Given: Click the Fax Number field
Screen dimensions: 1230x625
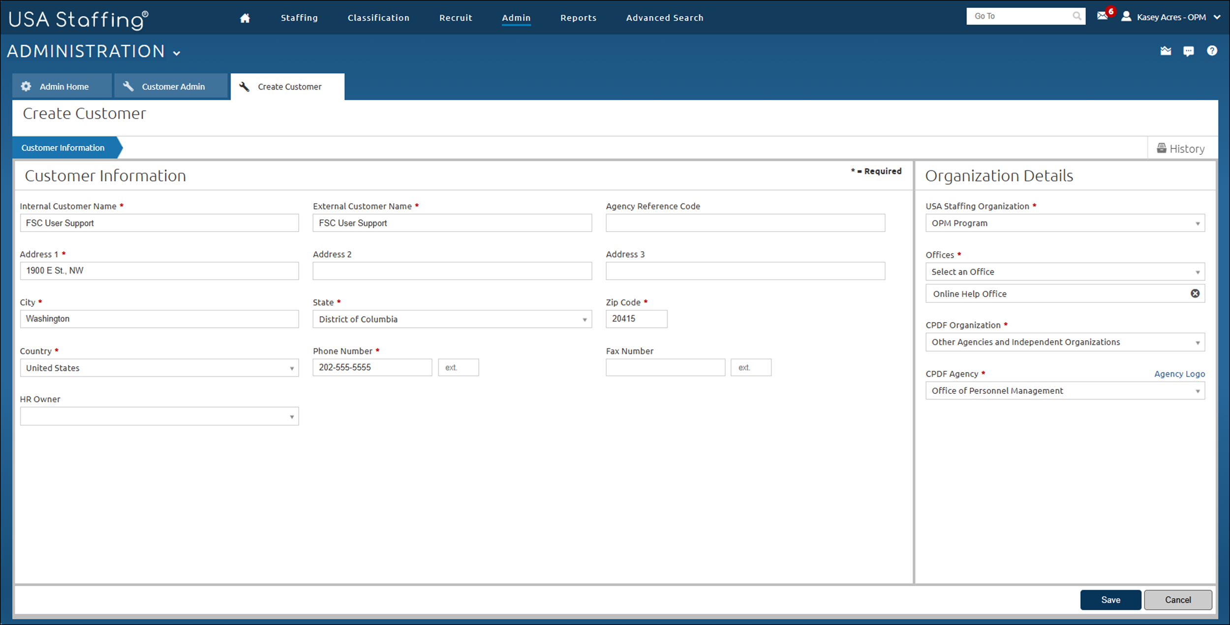Looking at the screenshot, I should [666, 367].
